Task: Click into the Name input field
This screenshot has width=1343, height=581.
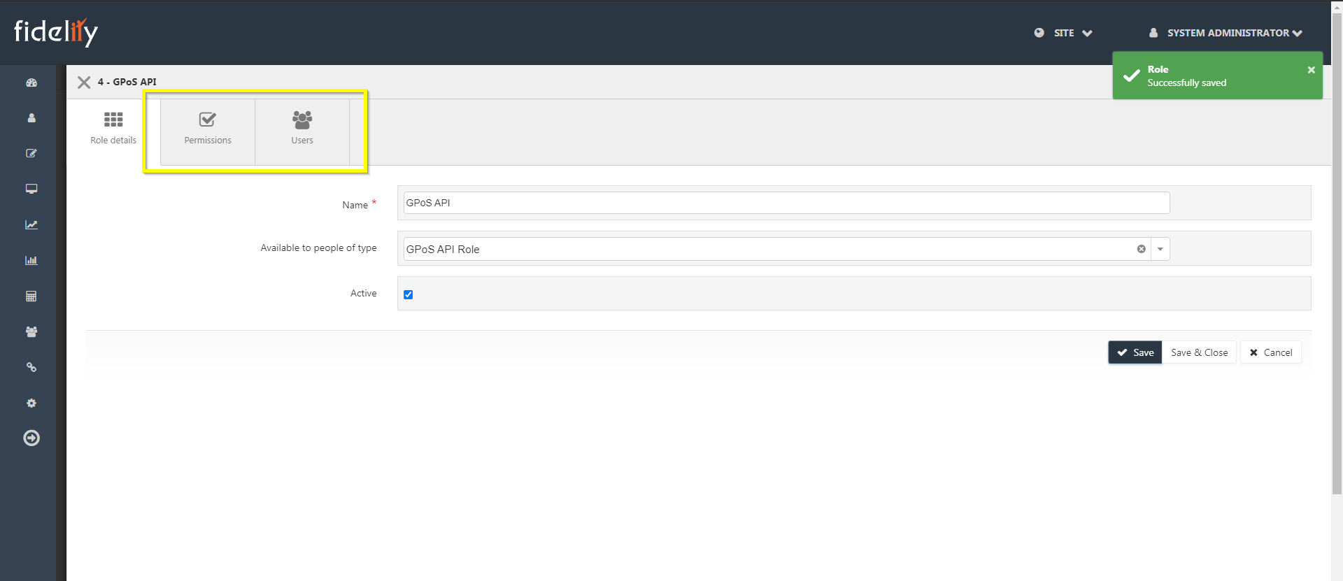Action: click(x=787, y=203)
